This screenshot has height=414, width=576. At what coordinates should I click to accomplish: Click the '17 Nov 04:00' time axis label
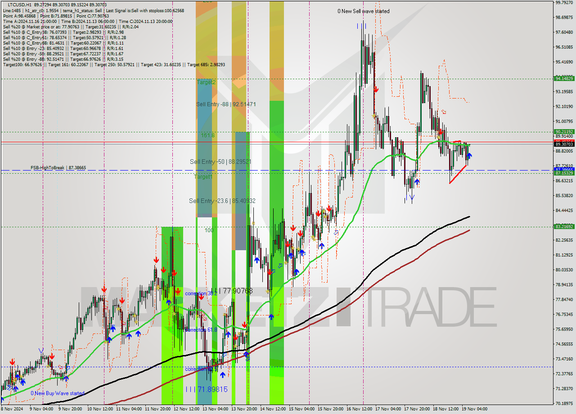(x=388, y=409)
